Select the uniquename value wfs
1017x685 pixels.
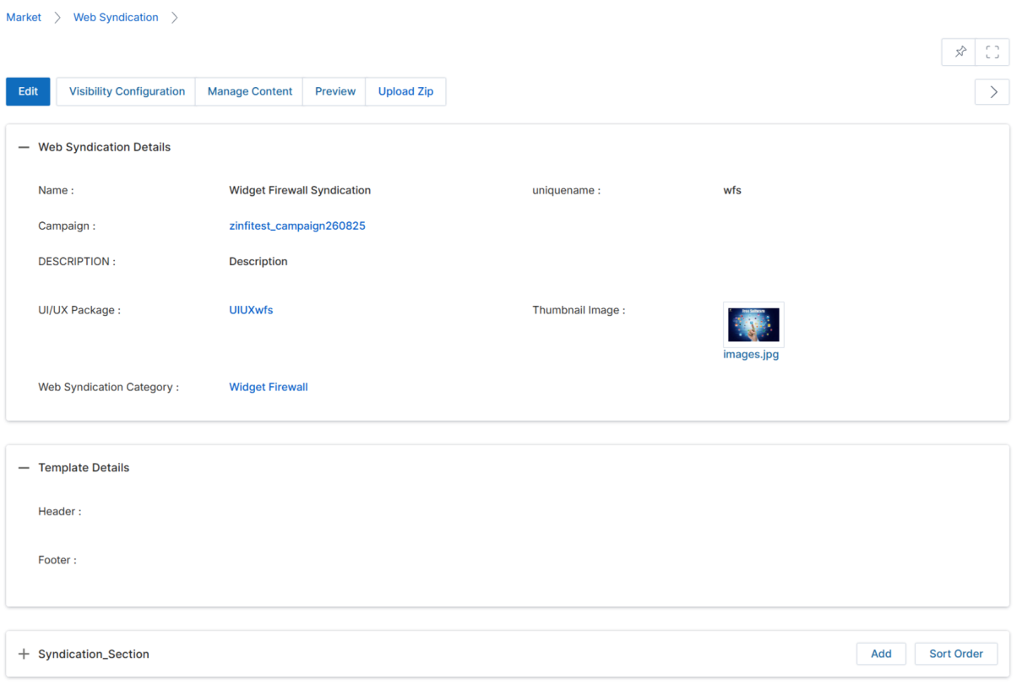tap(732, 190)
